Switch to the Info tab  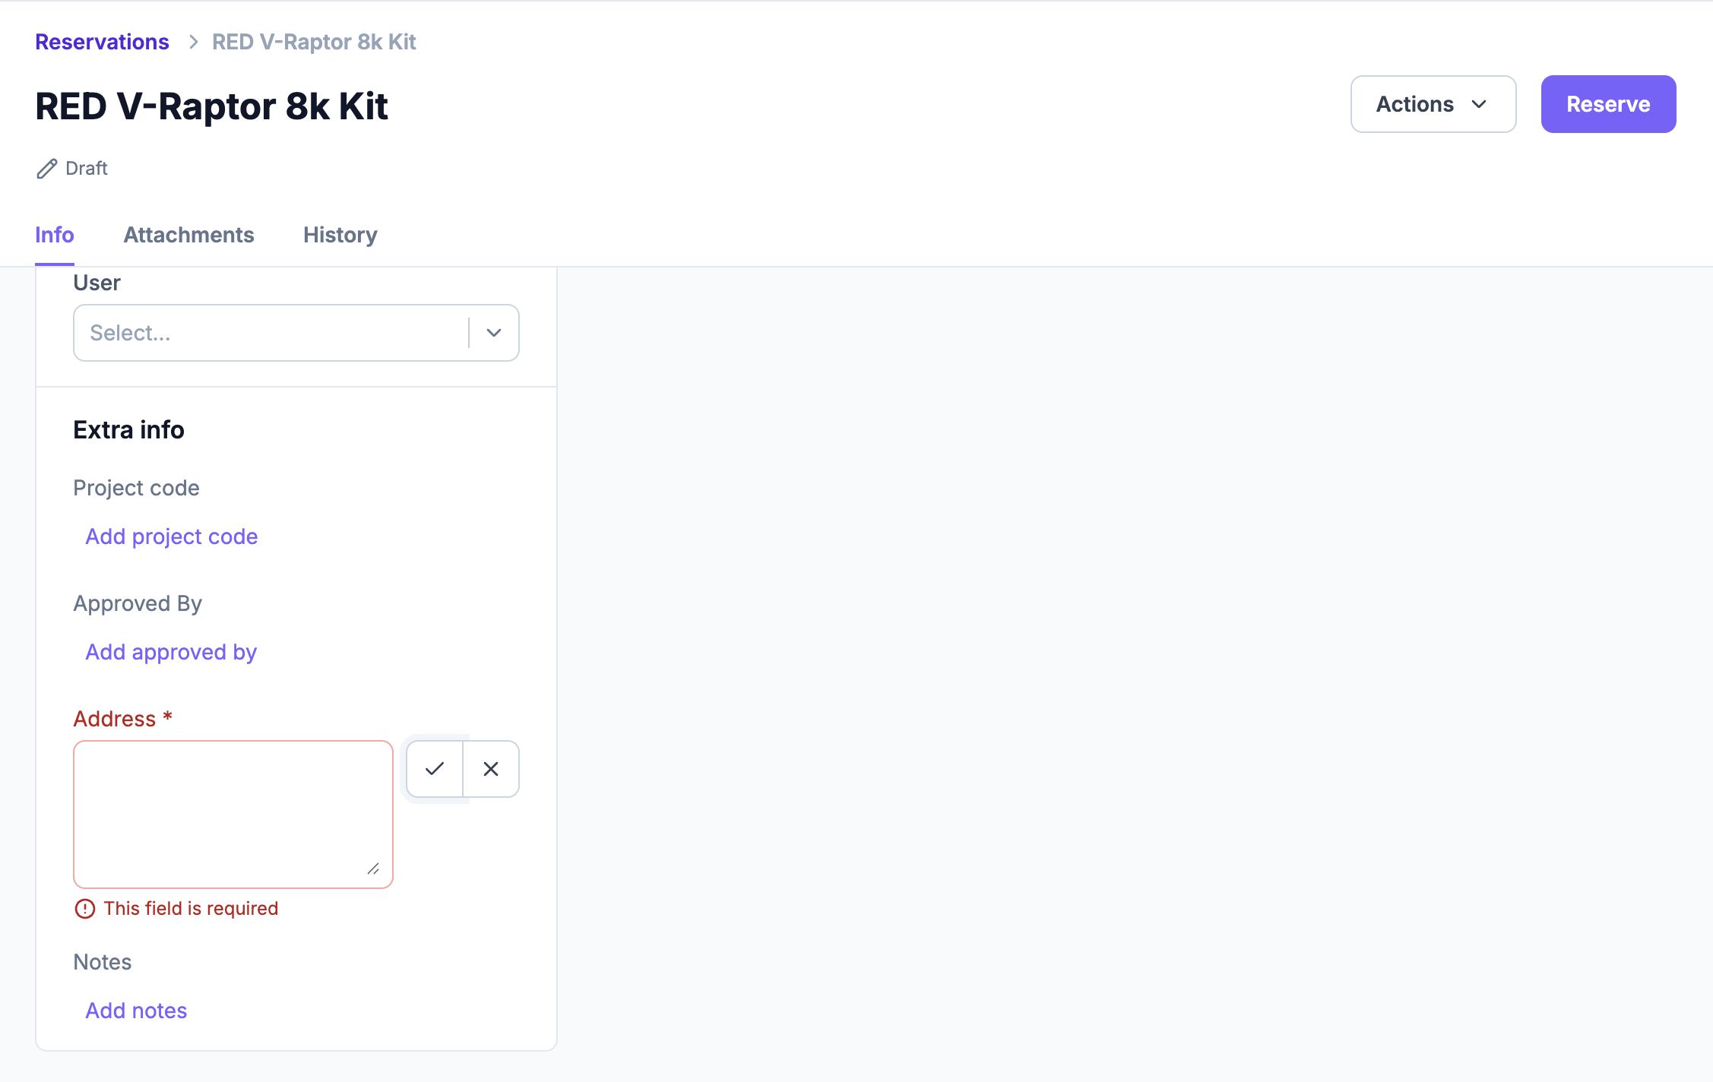[x=55, y=235]
